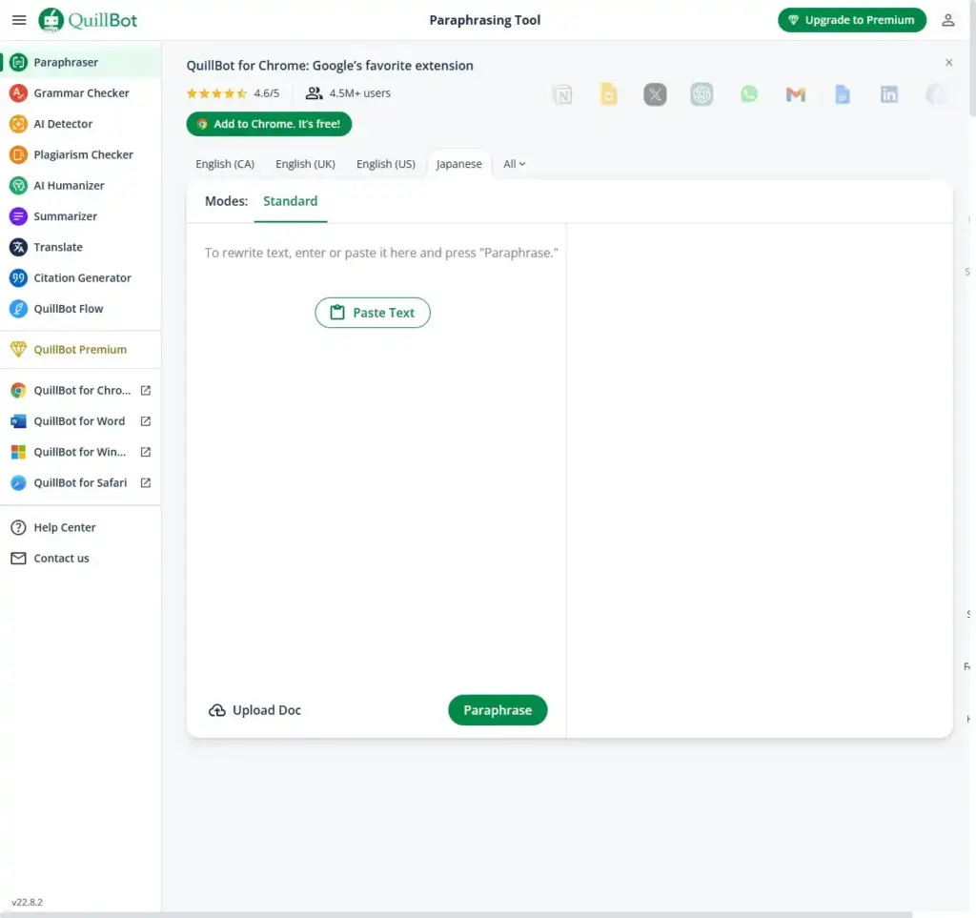Click the QuillBot Premium diamond icon
This screenshot has width=976, height=918.
point(19,349)
